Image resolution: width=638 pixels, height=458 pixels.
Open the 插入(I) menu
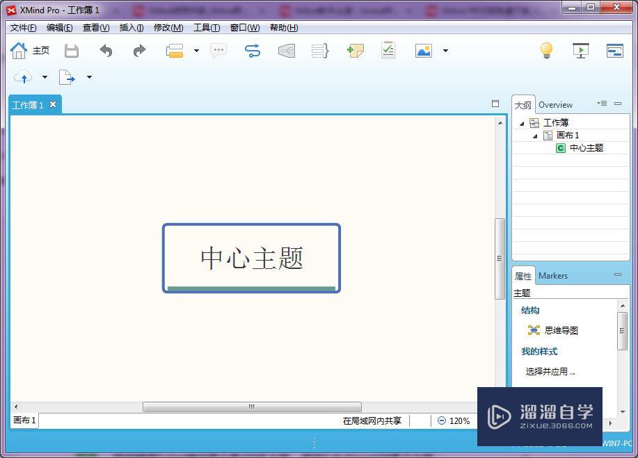[131, 28]
